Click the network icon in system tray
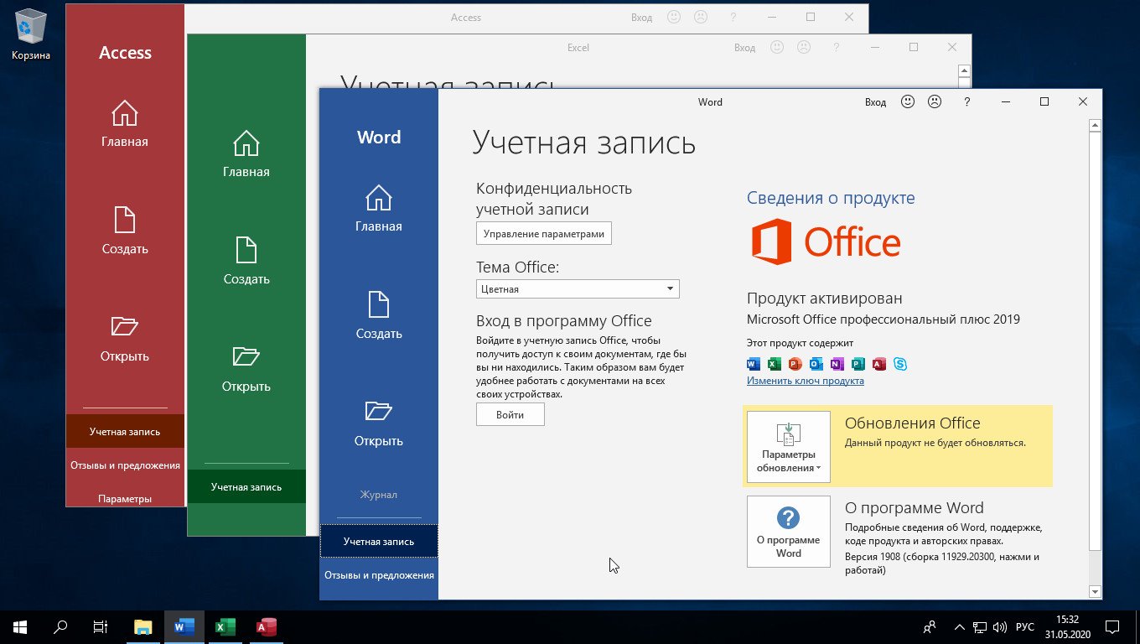1140x644 pixels. click(980, 626)
